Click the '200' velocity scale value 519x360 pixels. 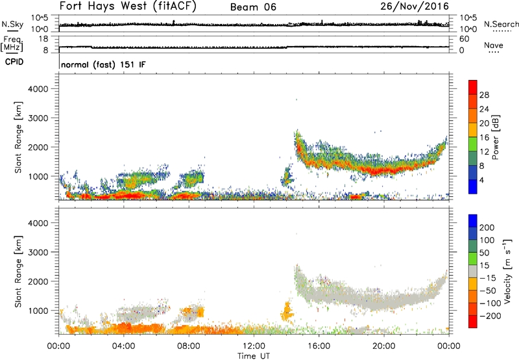pos(487,227)
